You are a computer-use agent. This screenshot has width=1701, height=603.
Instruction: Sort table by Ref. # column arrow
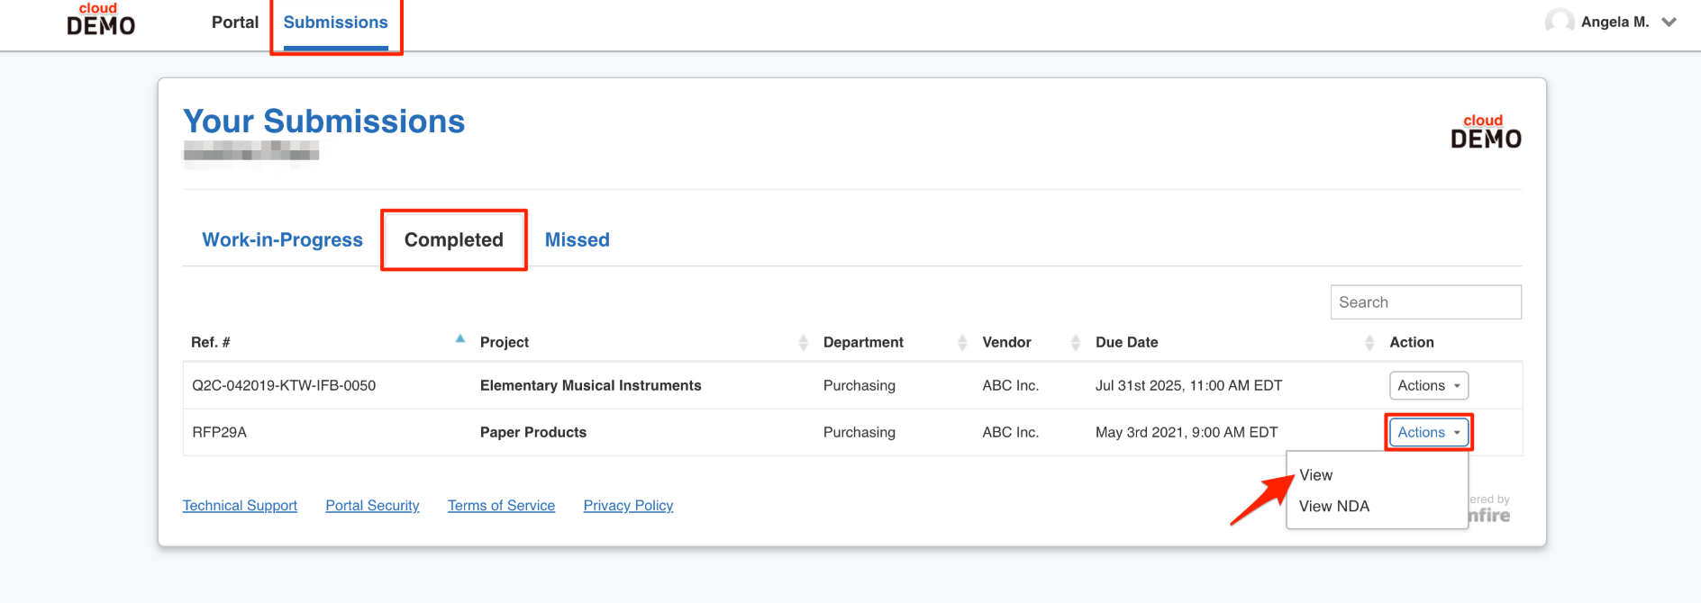460,339
